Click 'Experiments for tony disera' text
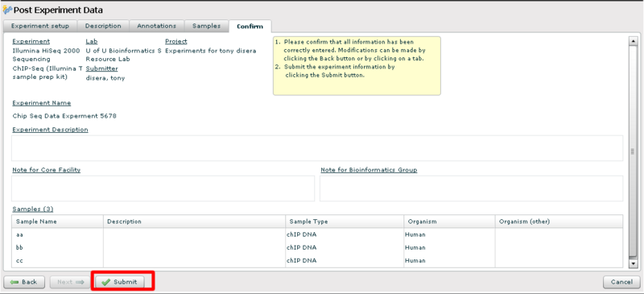 tap(211, 51)
